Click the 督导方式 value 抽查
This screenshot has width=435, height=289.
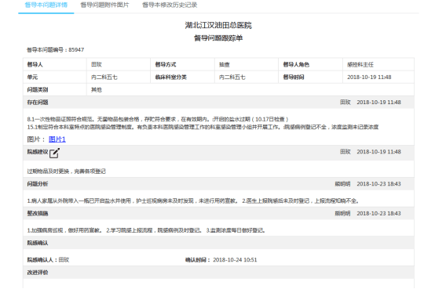click(225, 64)
